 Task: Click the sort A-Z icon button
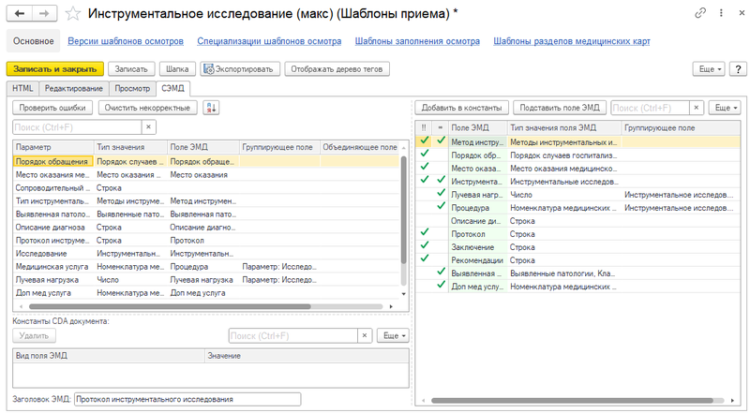click(x=211, y=108)
